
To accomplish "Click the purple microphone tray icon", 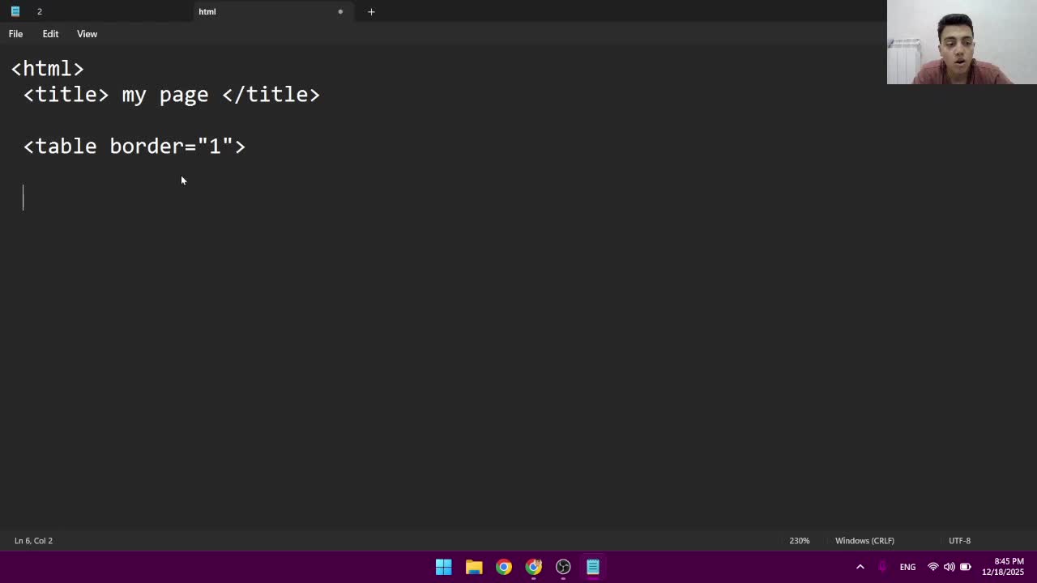I will click(x=882, y=567).
